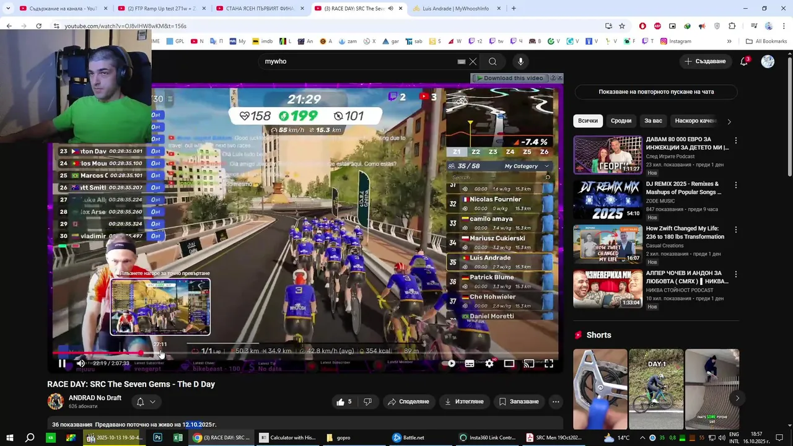
Task: Select the За вас filter chip
Action: coord(653,121)
